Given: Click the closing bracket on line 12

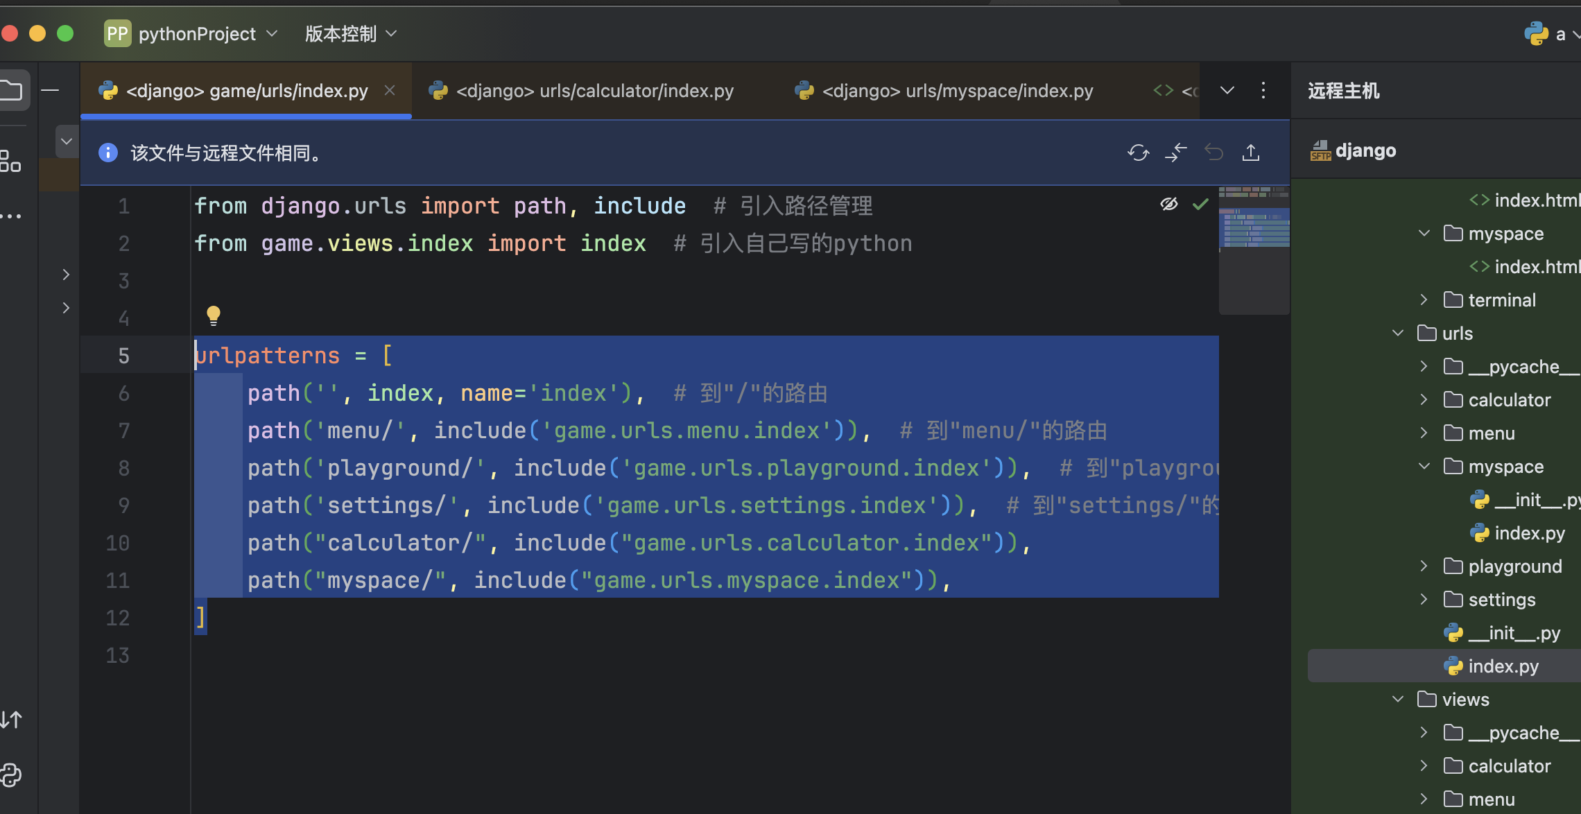Looking at the screenshot, I should pyautogui.click(x=200, y=616).
